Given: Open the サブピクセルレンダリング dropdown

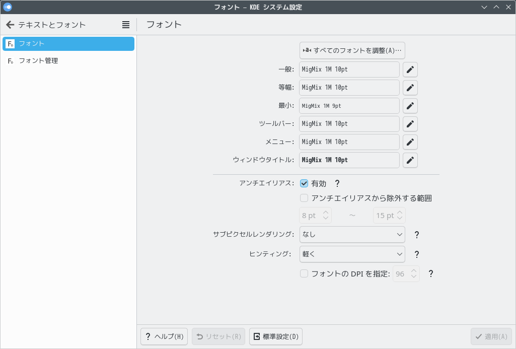Looking at the screenshot, I should 352,235.
